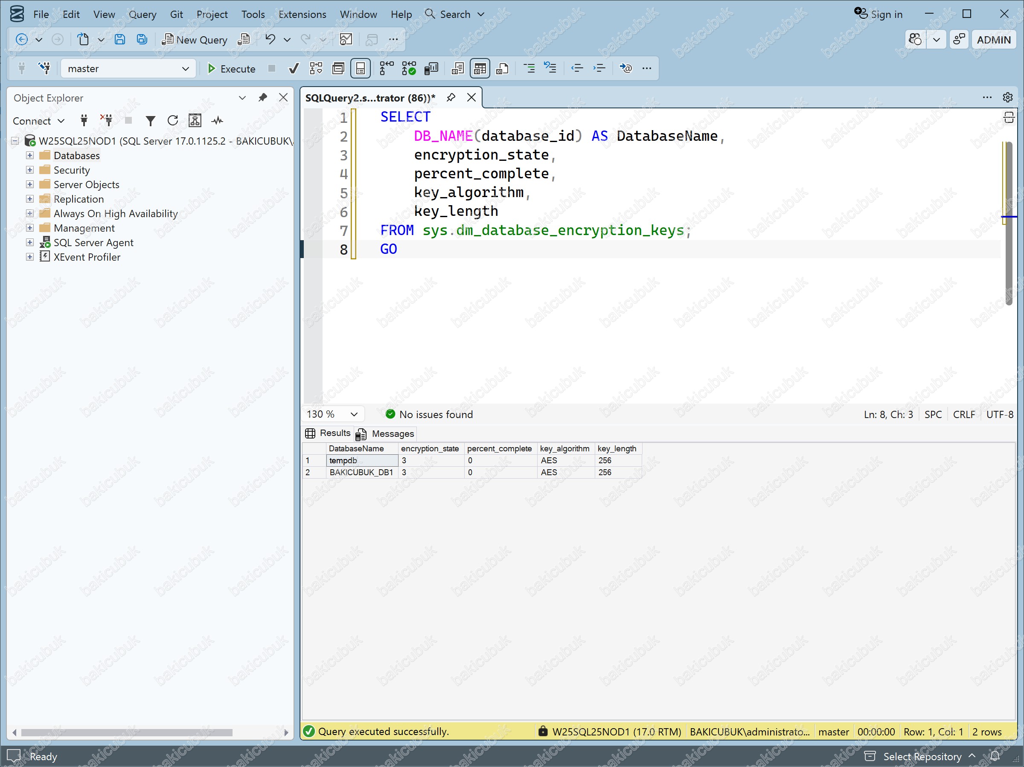
Task: Click the Send Feedback icon
Action: coord(959,40)
